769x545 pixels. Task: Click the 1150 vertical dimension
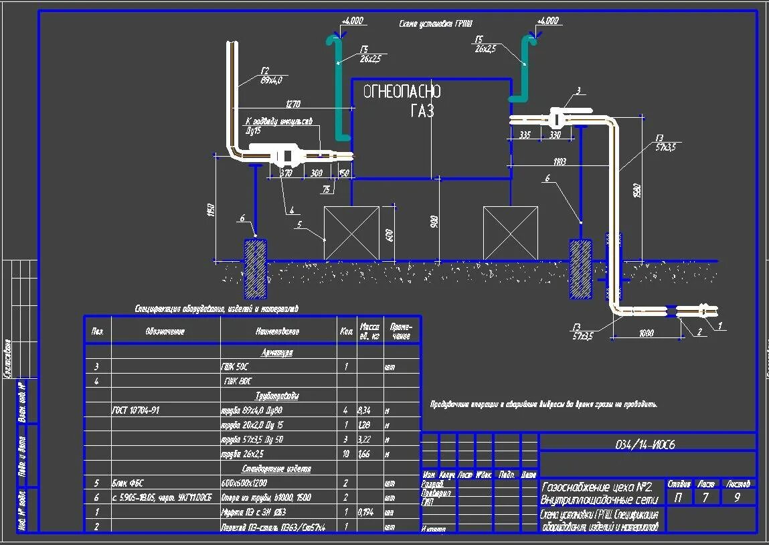(x=211, y=210)
